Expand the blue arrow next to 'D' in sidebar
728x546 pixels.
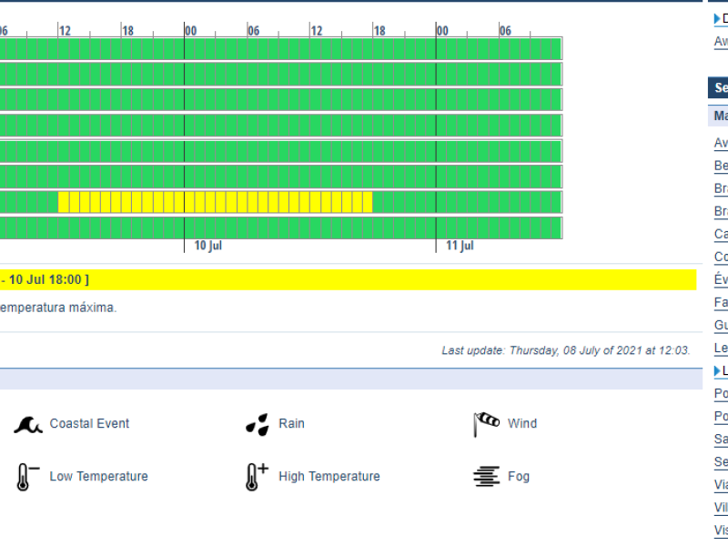click(x=717, y=18)
